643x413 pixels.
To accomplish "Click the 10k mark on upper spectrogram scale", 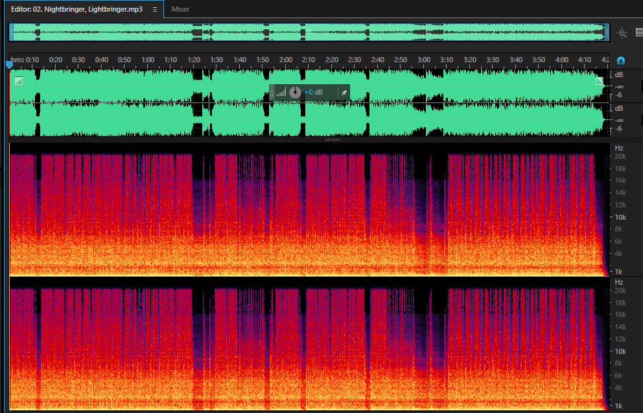I will (620, 217).
